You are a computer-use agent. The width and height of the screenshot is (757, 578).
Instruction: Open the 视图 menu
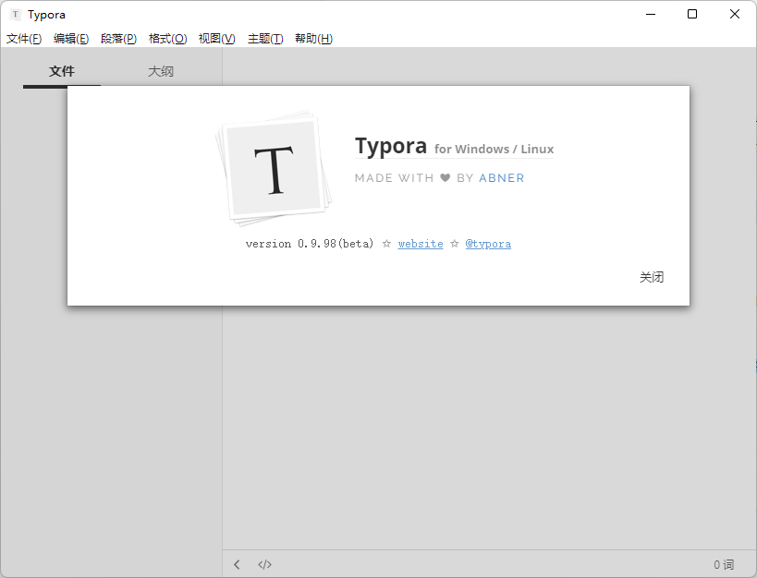point(216,38)
